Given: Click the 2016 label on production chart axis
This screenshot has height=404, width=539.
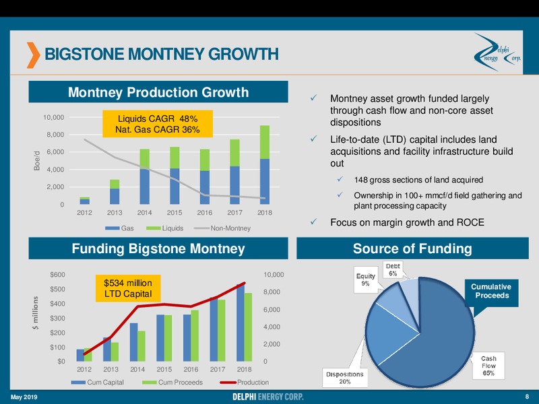Looking at the screenshot, I should 205,213.
